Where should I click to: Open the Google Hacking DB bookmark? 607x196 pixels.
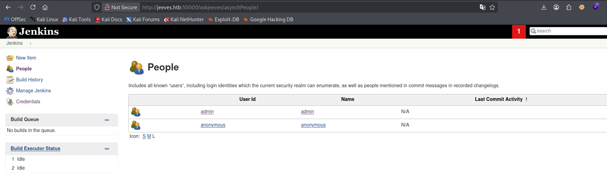click(x=268, y=19)
